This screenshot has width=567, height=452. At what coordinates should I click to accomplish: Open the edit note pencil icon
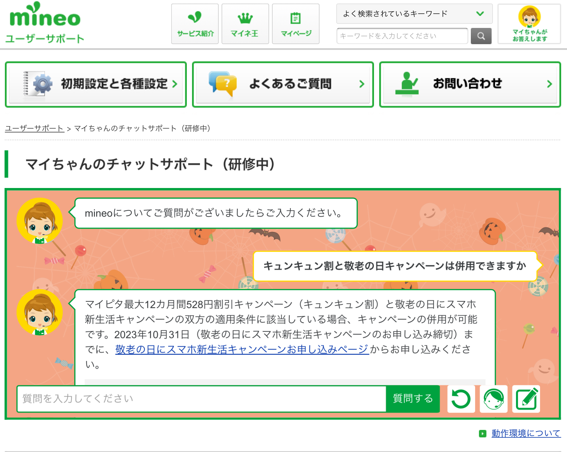526,399
